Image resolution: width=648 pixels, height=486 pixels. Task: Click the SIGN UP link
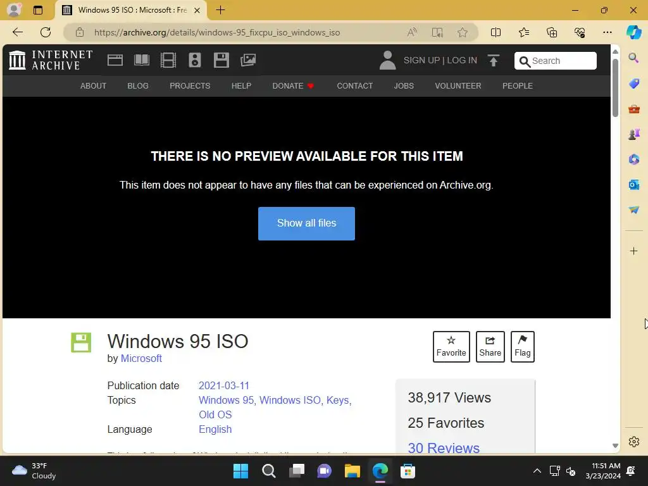pyautogui.click(x=421, y=60)
